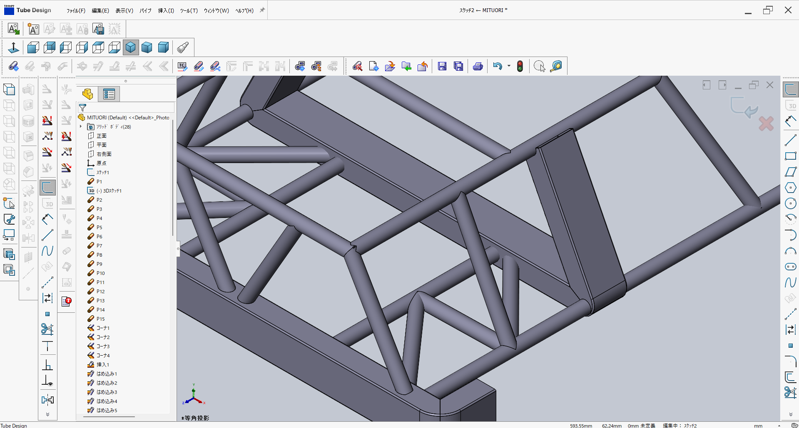Click the red X cancel sketch icon
Viewport: 799px width, 428px height.
(x=766, y=124)
